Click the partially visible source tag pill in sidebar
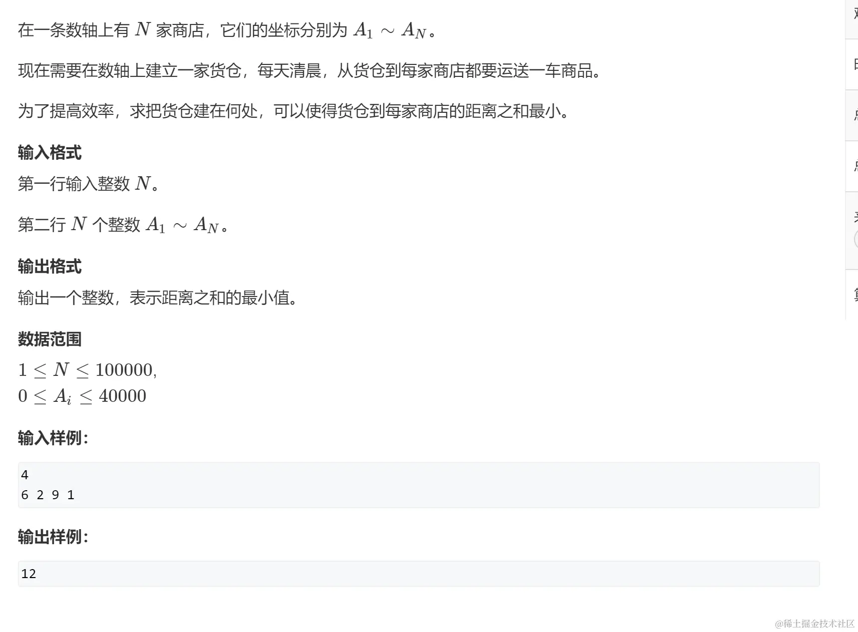Image resolution: width=858 pixels, height=632 pixels. click(856, 239)
